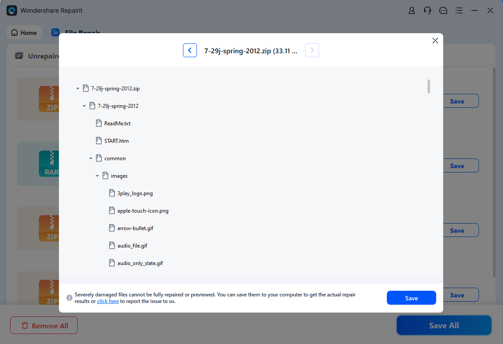This screenshot has width=503, height=344.
Task: Select the images folder label
Action: click(x=119, y=175)
